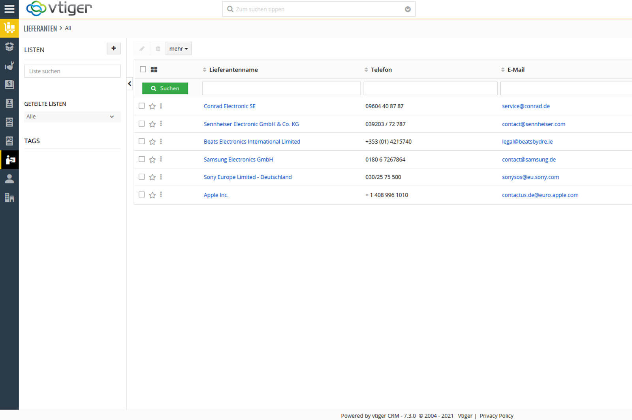Screen dimensions: 632x420
Task: Open the 'Alle' shared lists dropdown
Action: [72, 116]
